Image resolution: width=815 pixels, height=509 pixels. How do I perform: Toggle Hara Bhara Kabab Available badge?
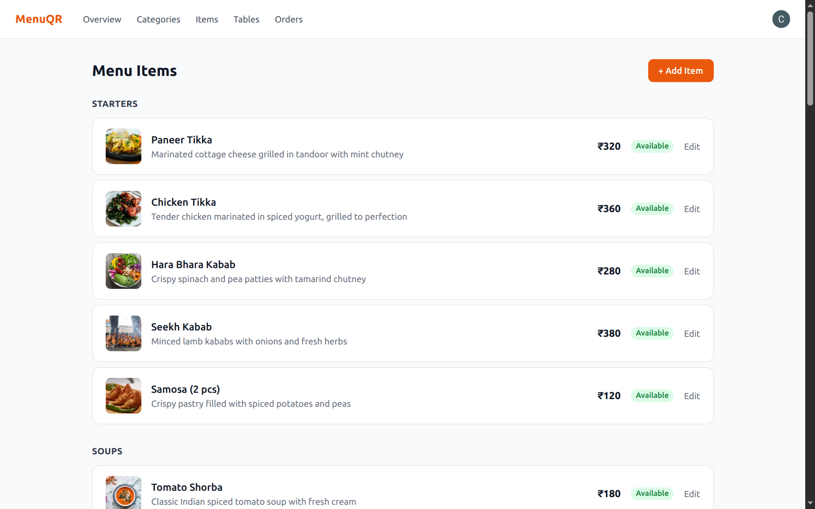[x=652, y=271]
